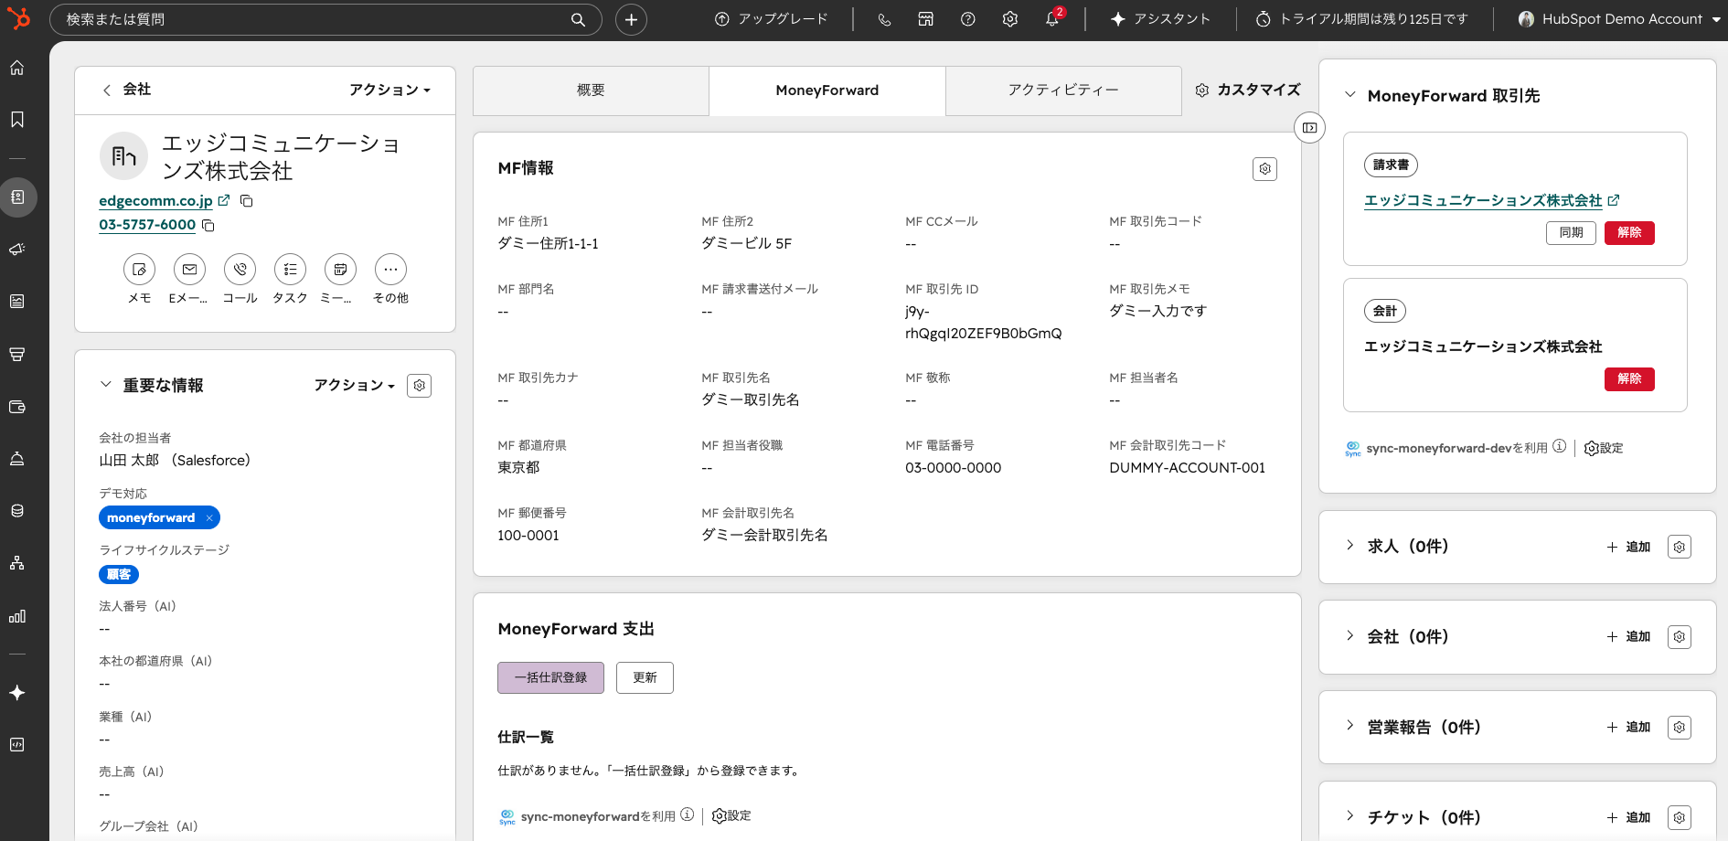Open the CRM contacts sidebar icon
The image size is (1728, 841).
17,197
